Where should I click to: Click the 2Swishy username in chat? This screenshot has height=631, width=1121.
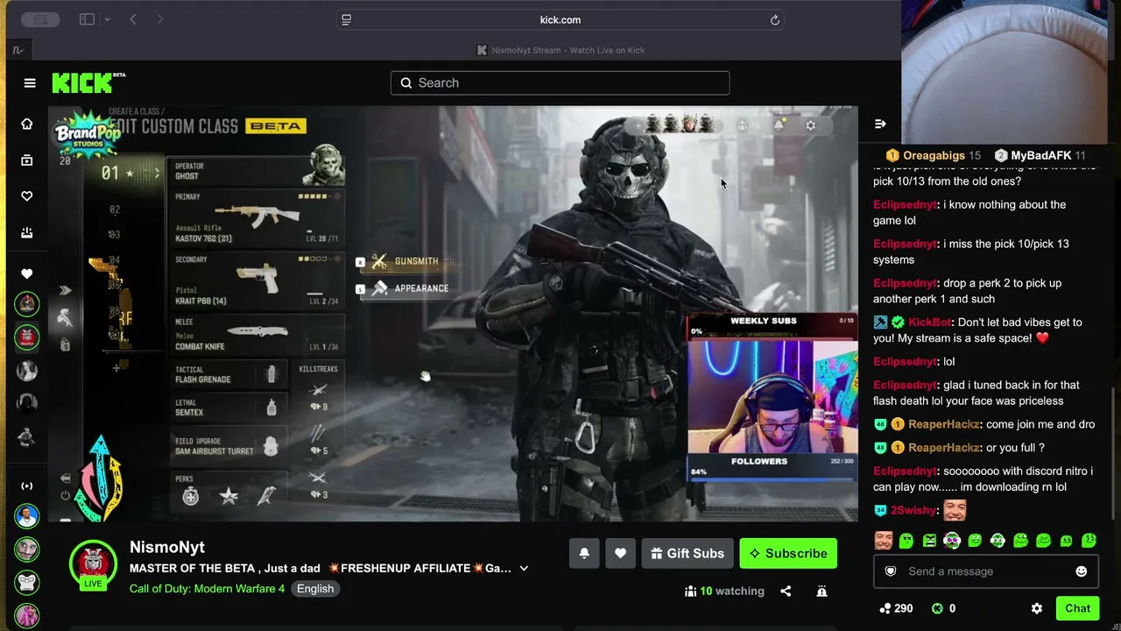coord(913,510)
